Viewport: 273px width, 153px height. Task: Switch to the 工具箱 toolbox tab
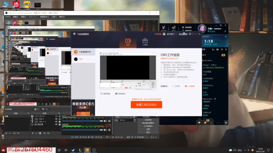(x=145, y=42)
